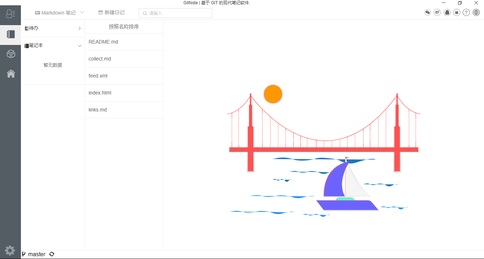Click the QQ penguin icon
This screenshot has height=259, width=484.
pos(447,12)
